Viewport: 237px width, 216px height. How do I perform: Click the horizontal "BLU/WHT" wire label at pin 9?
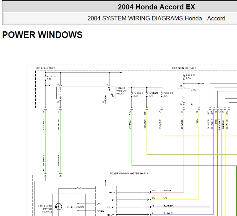tap(168, 213)
